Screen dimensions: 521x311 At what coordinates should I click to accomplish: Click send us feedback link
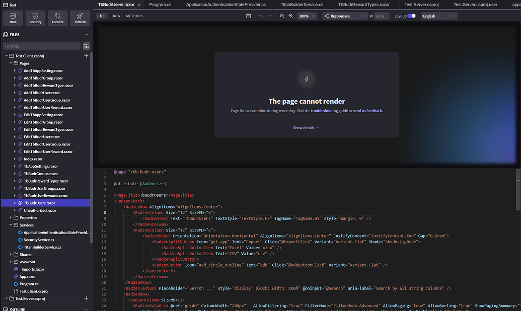tap(367, 111)
